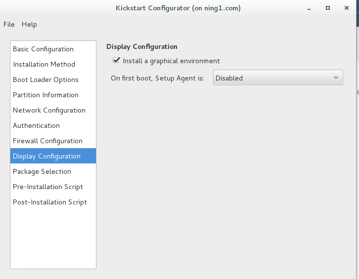The image size is (359, 279).
Task: Click the Kickstart Configurator title bar
Action: coord(178,8)
